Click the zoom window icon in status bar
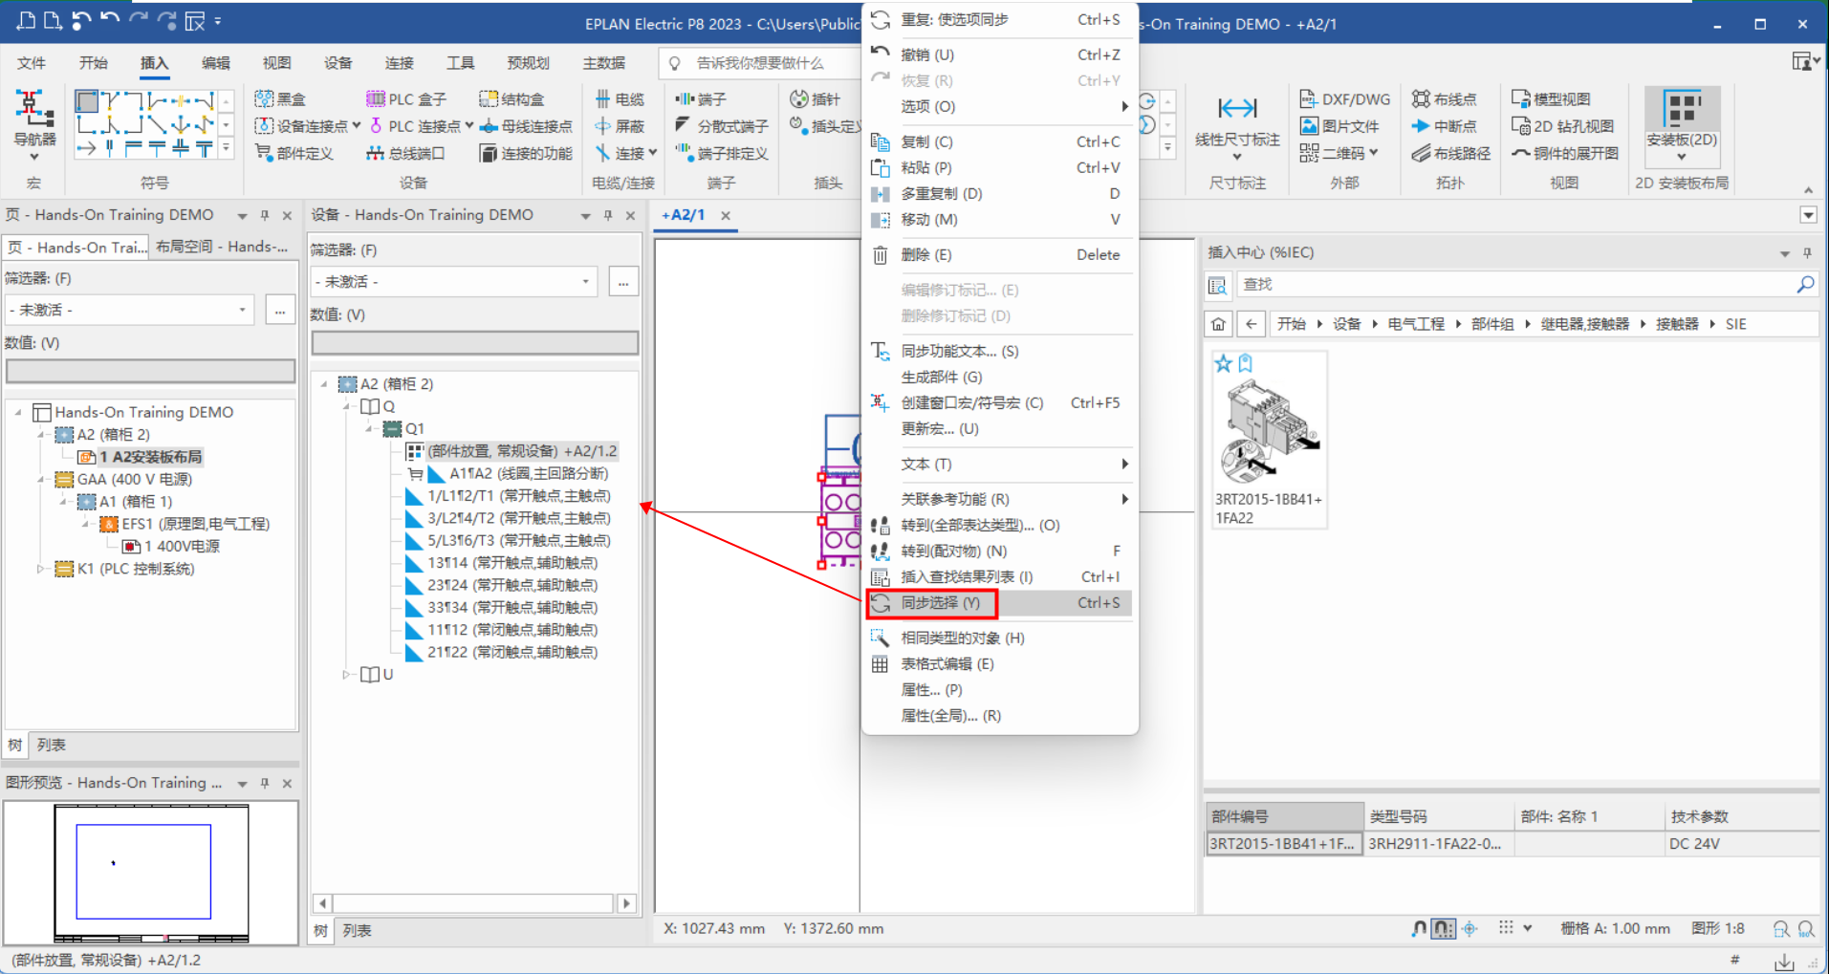Screen dimensions: 1829x974 coord(1780,929)
